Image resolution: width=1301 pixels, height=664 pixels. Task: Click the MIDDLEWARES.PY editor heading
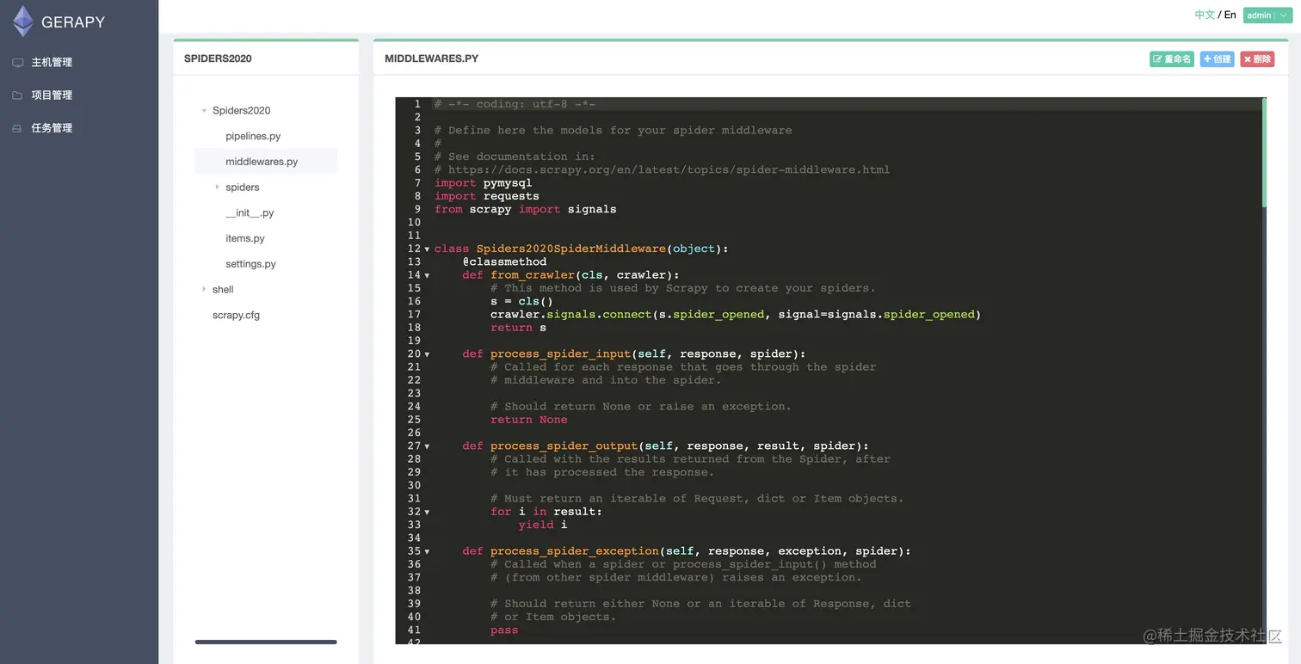point(431,58)
